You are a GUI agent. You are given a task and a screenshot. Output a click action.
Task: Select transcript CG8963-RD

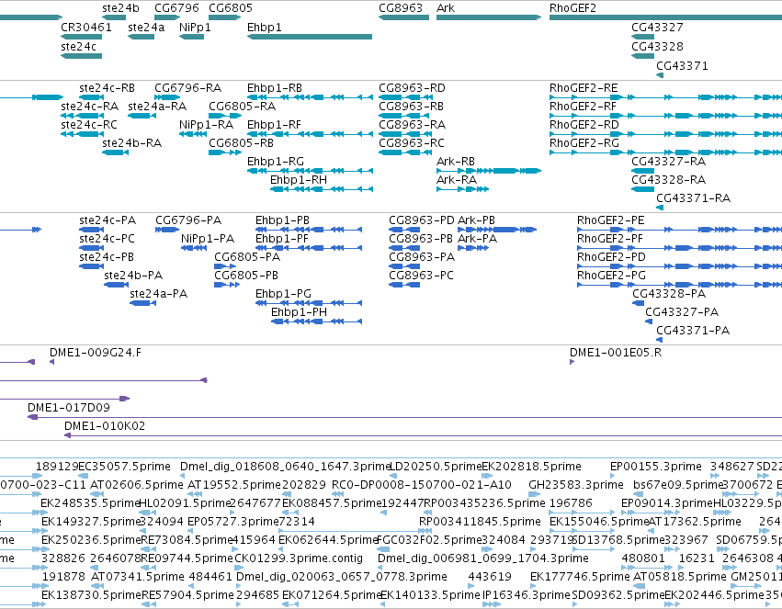(412, 88)
